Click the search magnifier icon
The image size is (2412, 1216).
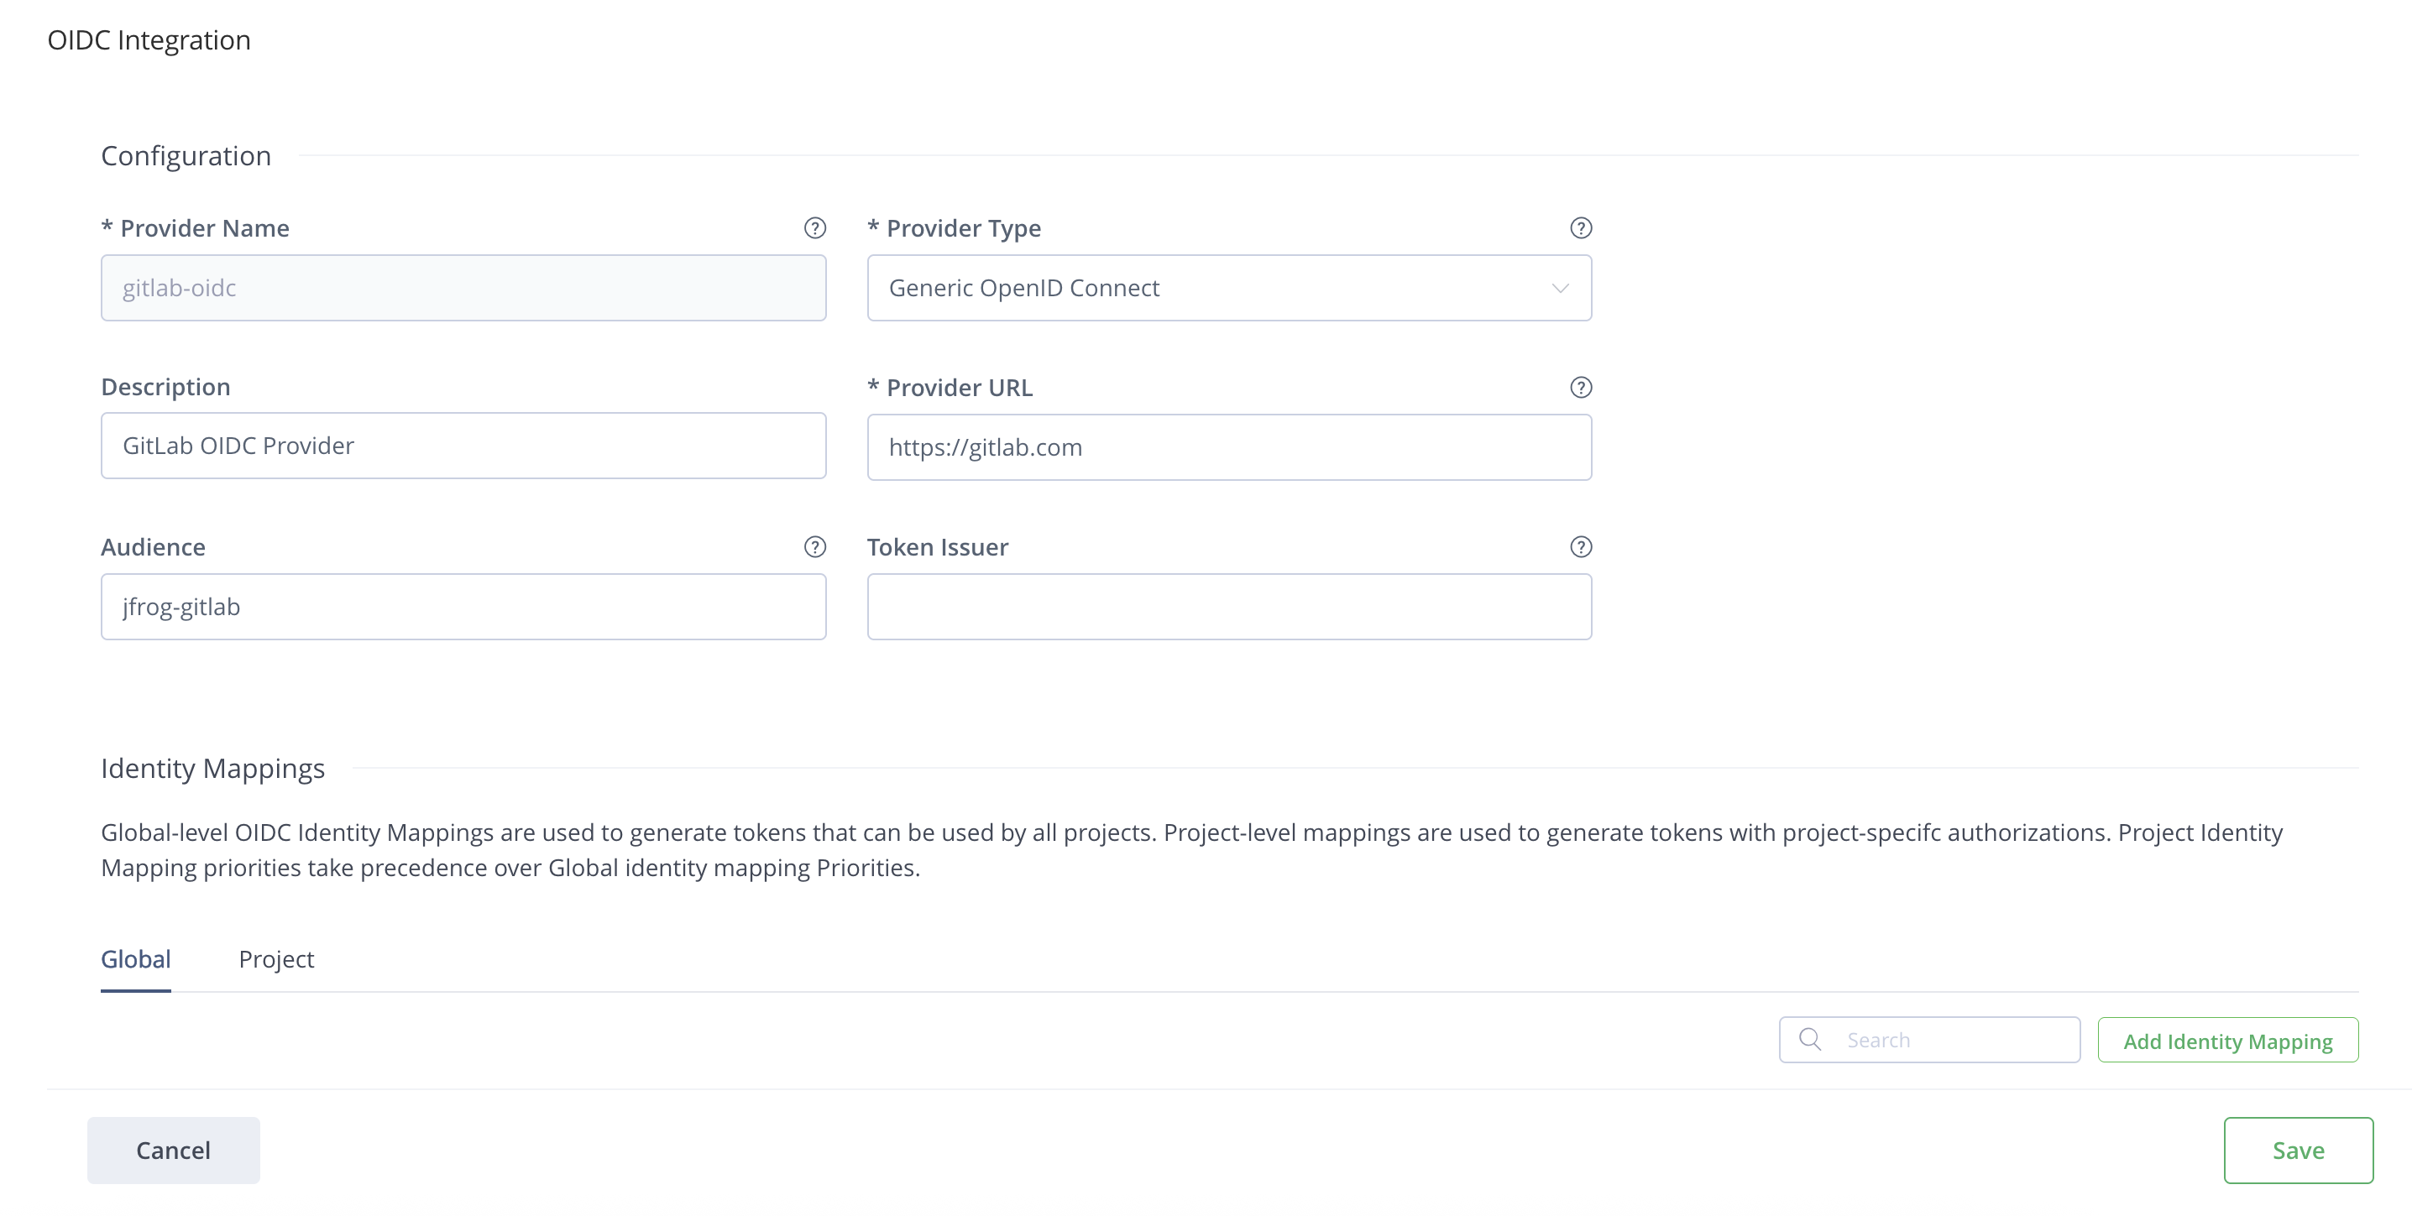point(1810,1039)
